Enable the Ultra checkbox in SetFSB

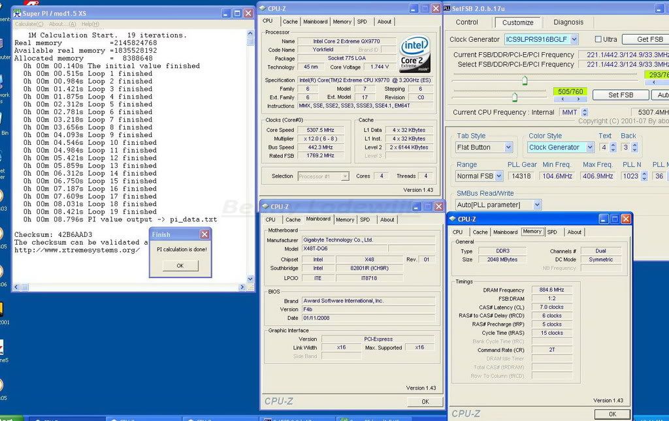(598, 39)
